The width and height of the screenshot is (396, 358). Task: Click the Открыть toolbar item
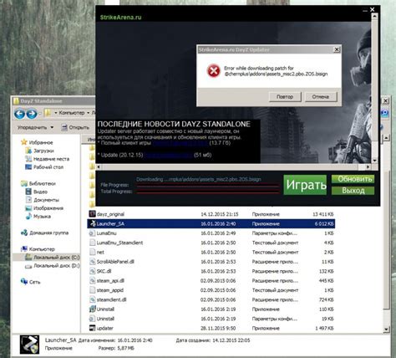pos(75,127)
